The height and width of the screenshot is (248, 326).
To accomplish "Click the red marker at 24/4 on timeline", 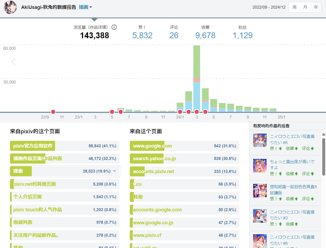I will click(205, 112).
